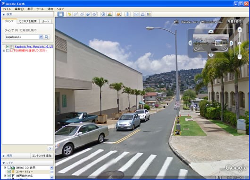The width and height of the screenshot is (250, 180).
Task: Click the magnifier search button
Action: coord(46,37)
